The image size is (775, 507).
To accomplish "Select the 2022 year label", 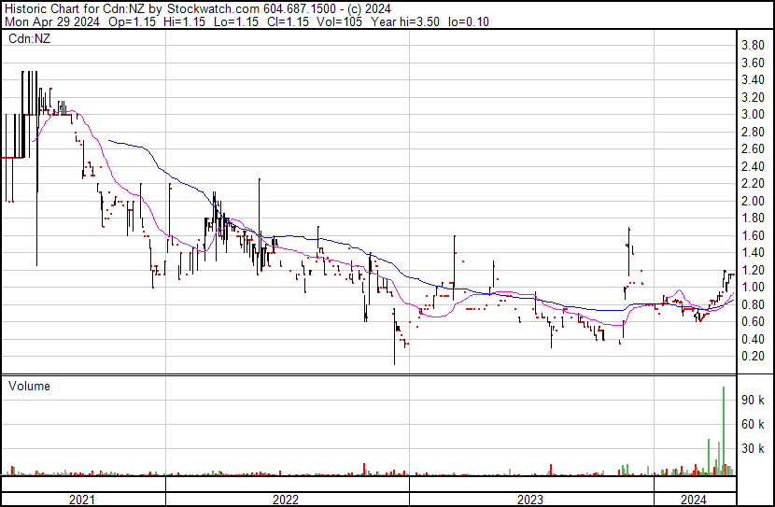I will point(286,500).
